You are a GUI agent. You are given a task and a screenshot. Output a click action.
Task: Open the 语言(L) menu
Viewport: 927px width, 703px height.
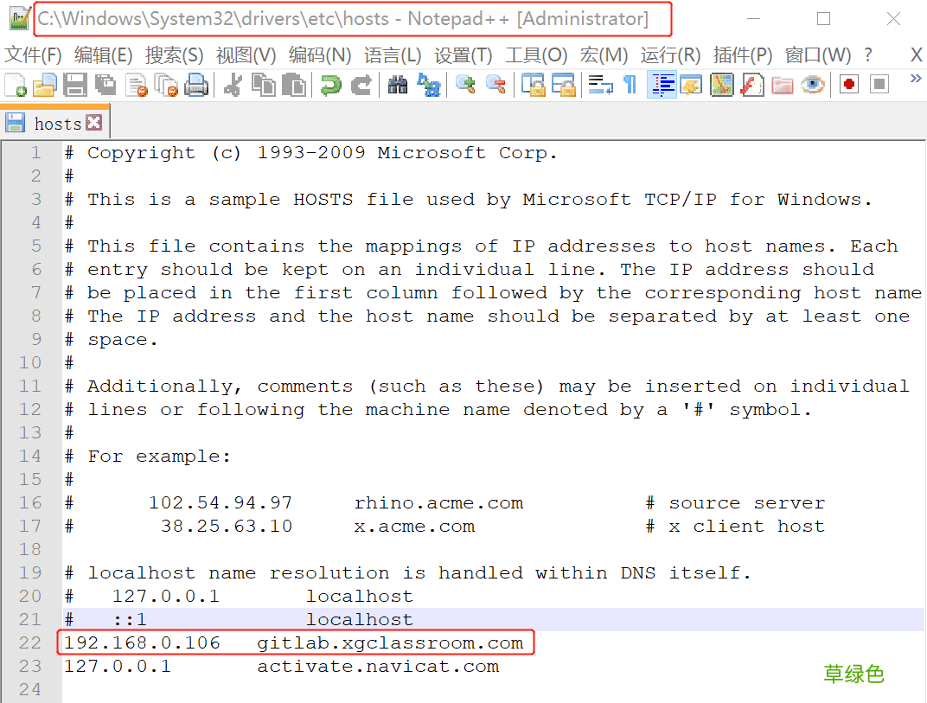(x=393, y=55)
